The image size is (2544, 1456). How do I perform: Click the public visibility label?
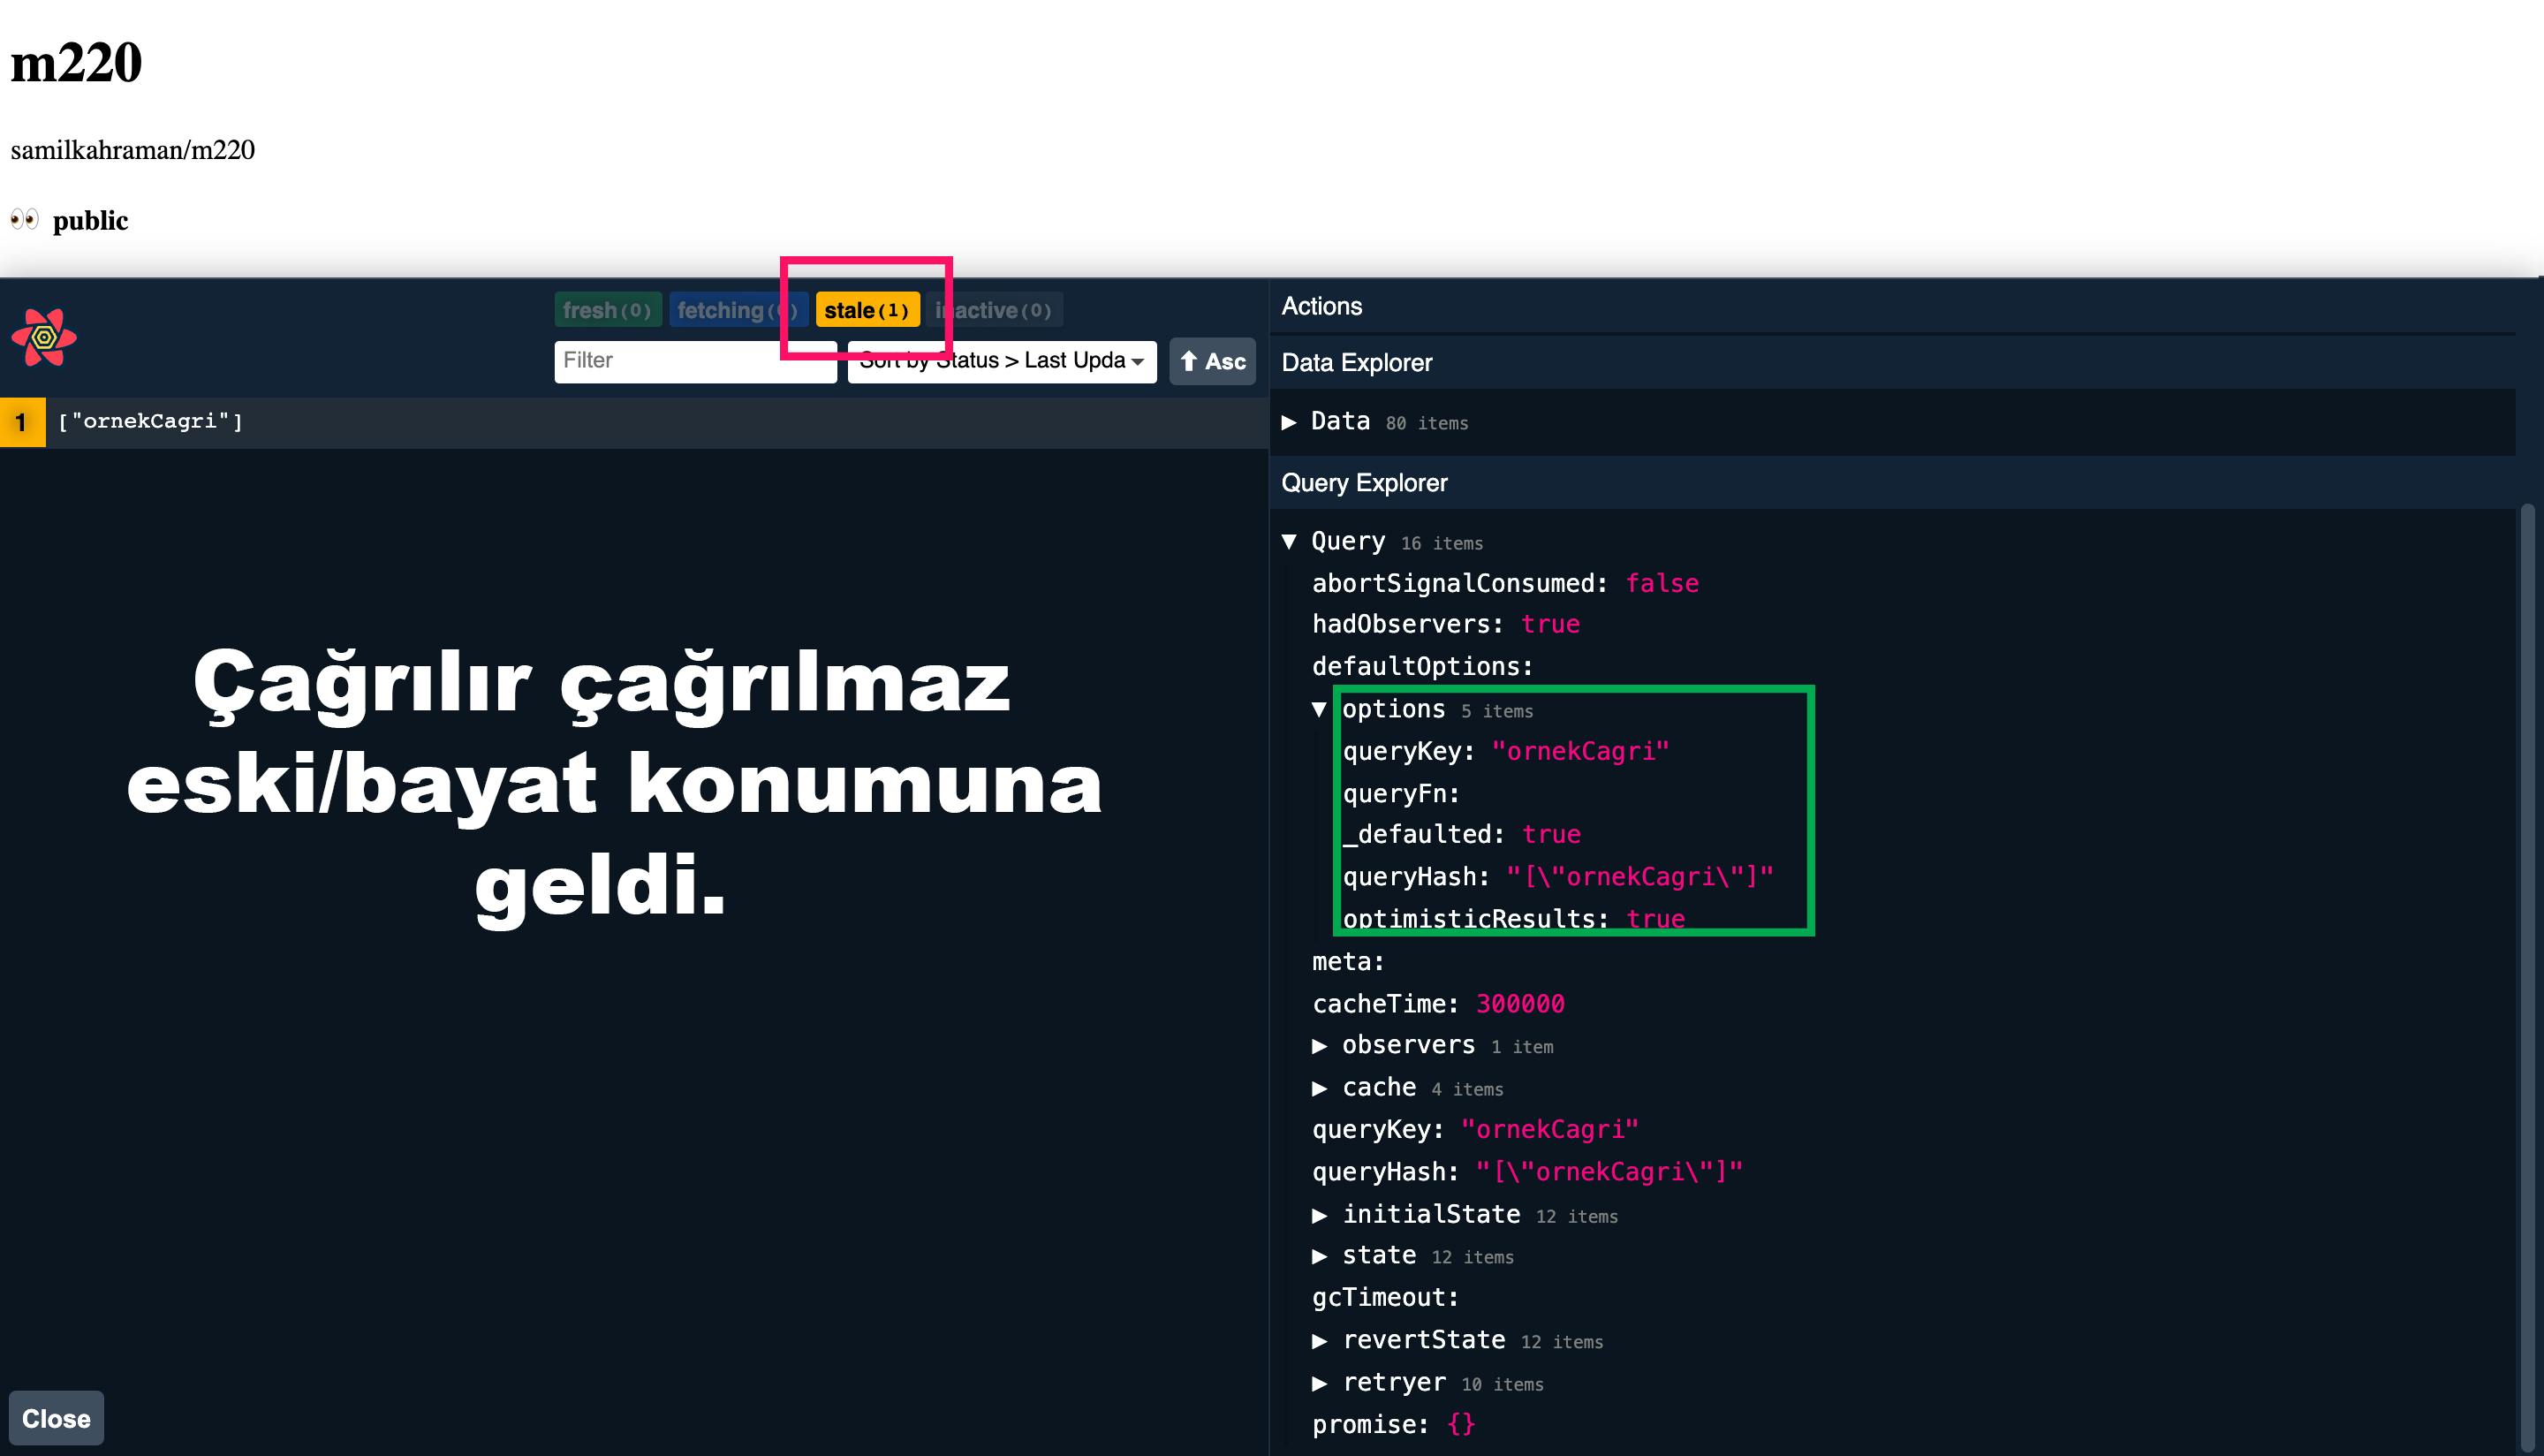click(x=90, y=221)
